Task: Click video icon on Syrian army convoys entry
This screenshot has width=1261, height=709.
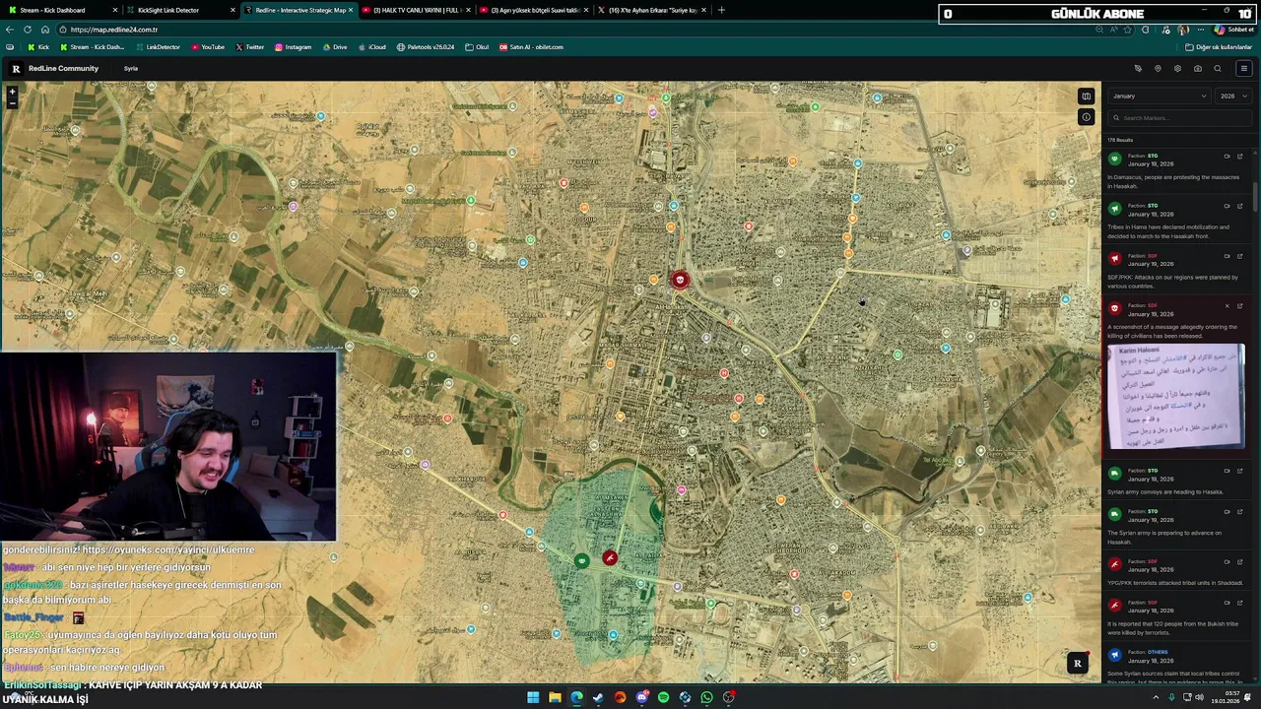Action: 1227,471
